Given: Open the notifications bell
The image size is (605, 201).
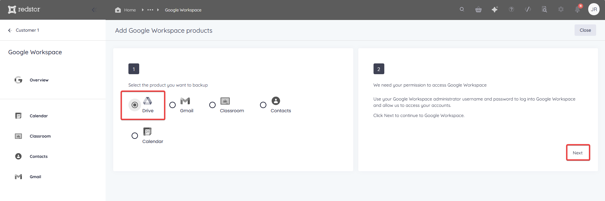Looking at the screenshot, I should [x=578, y=10].
